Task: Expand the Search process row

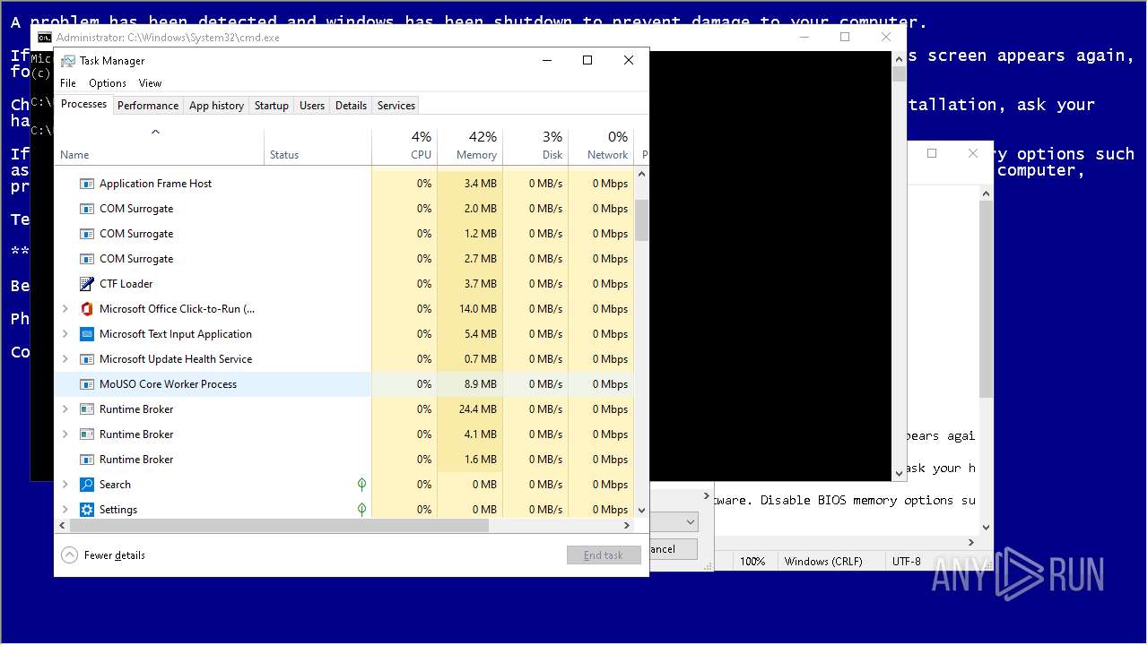Action: click(x=65, y=485)
